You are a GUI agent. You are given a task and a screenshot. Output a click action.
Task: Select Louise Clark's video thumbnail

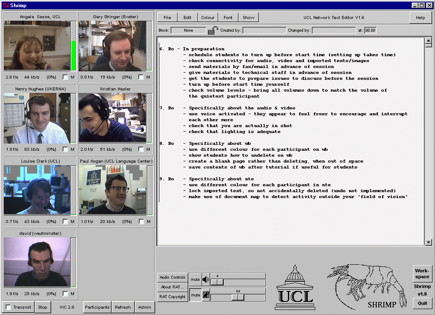[37, 190]
